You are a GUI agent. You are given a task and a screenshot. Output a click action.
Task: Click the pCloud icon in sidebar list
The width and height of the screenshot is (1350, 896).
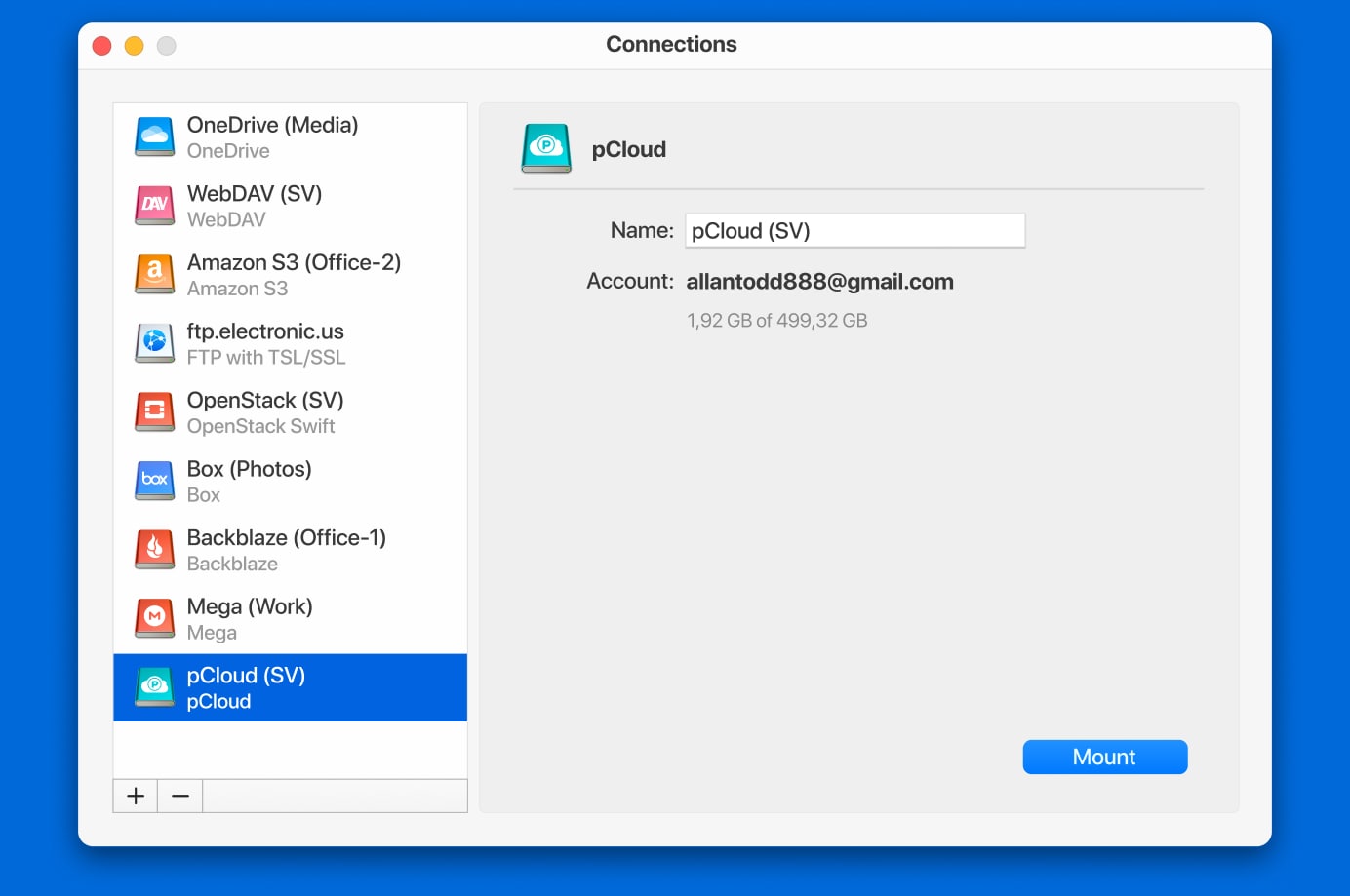click(x=154, y=687)
